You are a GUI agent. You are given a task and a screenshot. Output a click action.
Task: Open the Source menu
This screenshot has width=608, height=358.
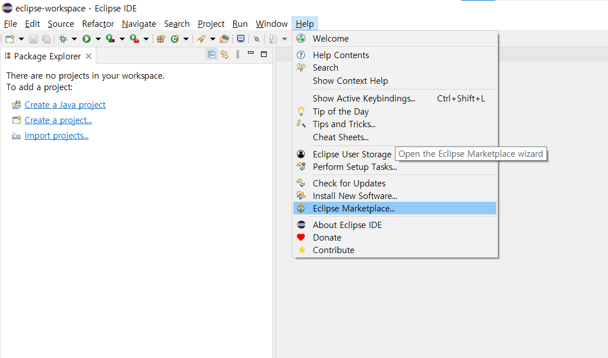tap(61, 24)
